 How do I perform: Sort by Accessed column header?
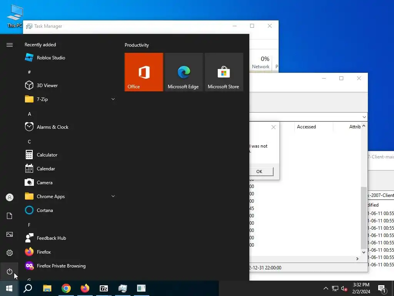(314, 126)
